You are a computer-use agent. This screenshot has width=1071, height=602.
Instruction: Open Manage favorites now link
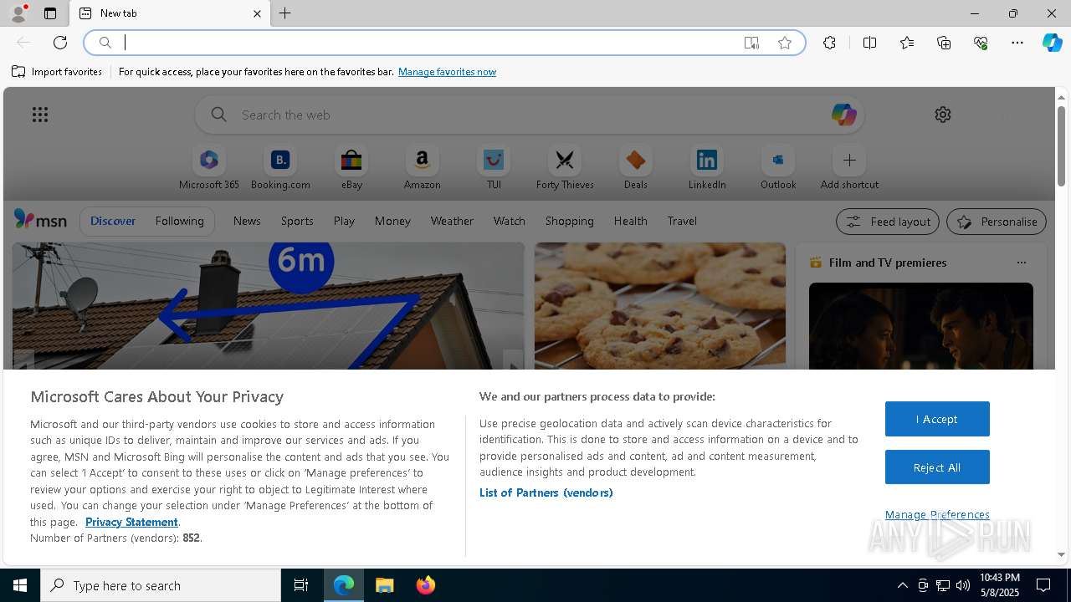point(447,72)
